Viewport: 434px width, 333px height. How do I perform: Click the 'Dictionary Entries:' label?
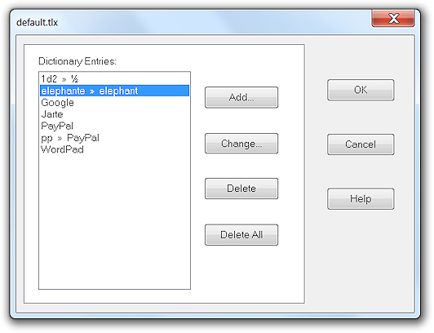(77, 61)
